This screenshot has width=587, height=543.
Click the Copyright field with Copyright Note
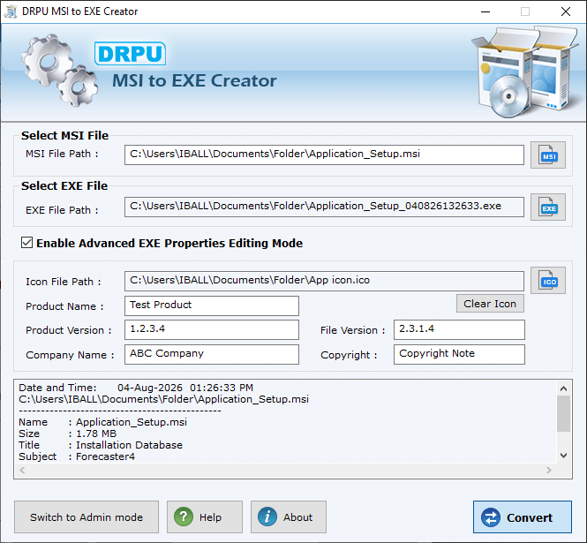pyautogui.click(x=459, y=354)
